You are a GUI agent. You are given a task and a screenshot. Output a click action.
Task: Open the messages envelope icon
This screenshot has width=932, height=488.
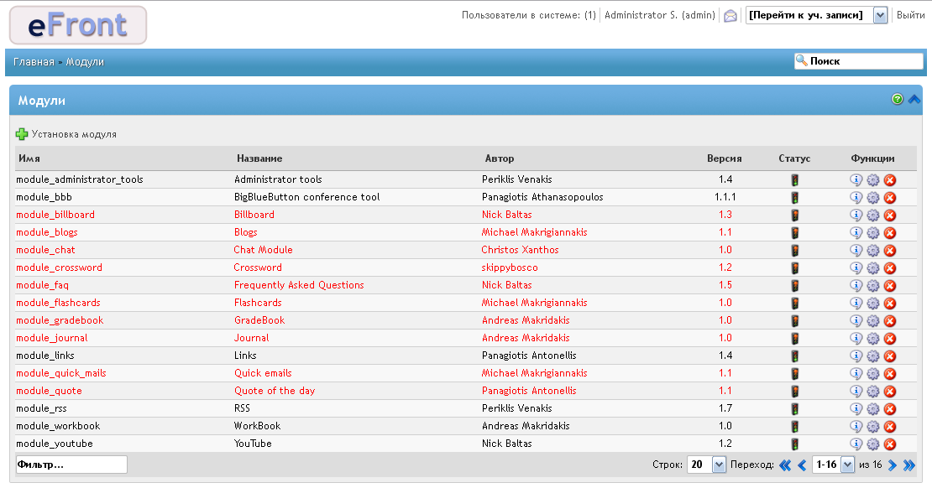(x=730, y=16)
